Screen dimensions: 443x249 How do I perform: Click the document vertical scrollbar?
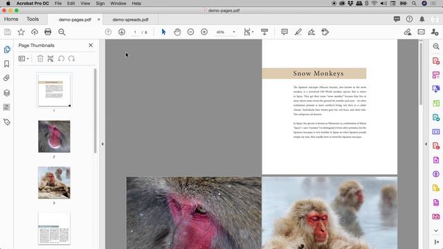[421, 73]
